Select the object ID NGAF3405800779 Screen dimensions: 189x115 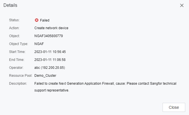click(49, 36)
